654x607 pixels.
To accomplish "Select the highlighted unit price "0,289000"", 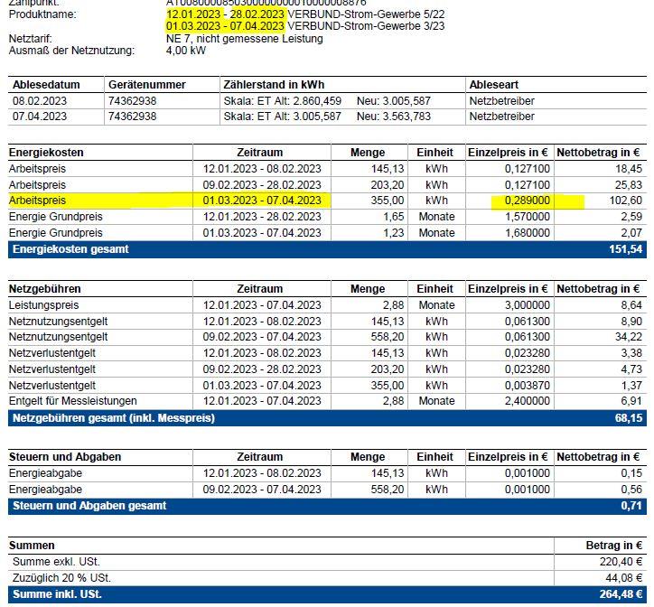I will click(x=528, y=201).
